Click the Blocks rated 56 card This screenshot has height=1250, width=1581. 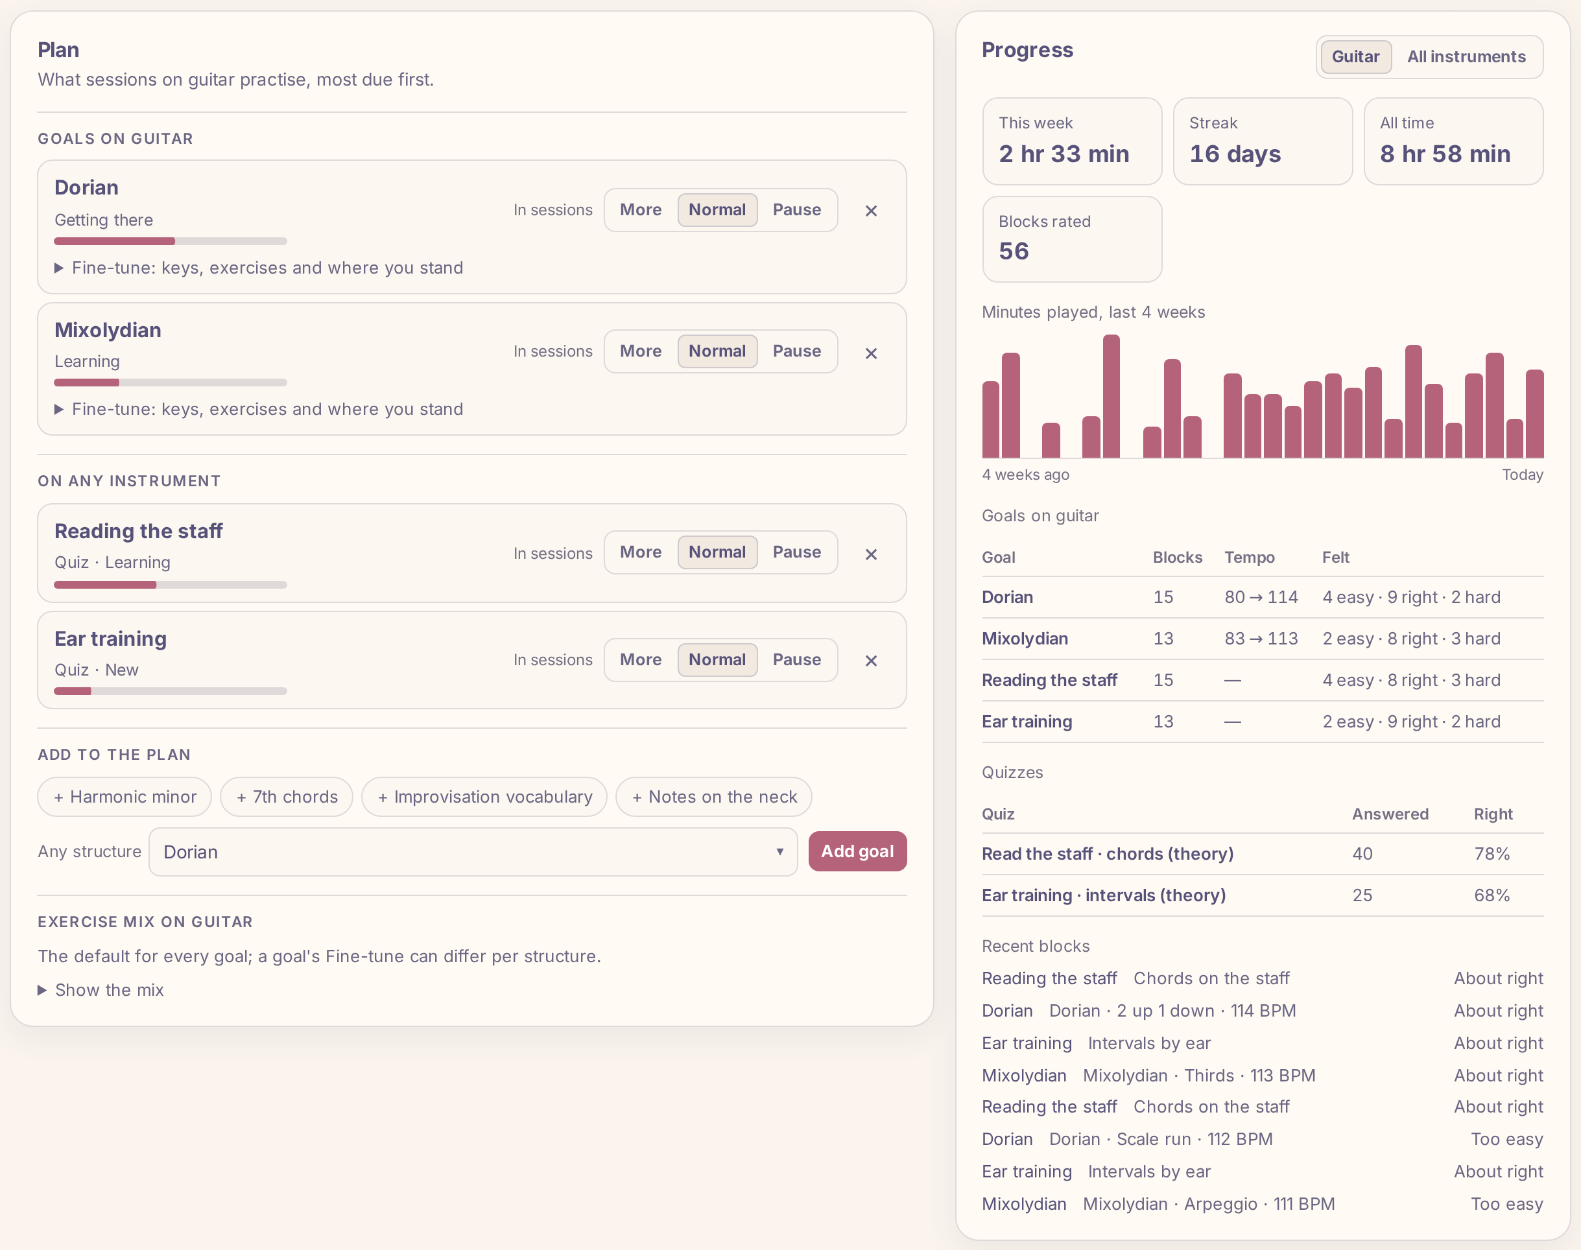(x=1071, y=239)
